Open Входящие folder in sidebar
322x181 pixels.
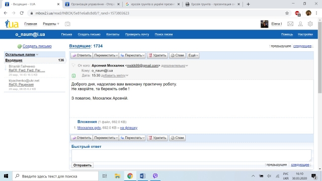[14, 60]
